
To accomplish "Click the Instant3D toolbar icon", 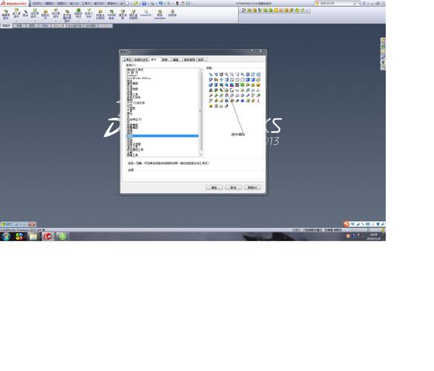I will click(x=146, y=13).
